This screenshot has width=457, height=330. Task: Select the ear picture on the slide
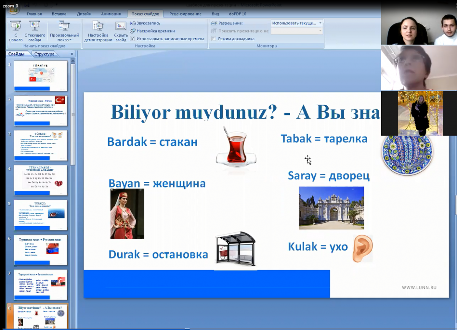click(362, 249)
